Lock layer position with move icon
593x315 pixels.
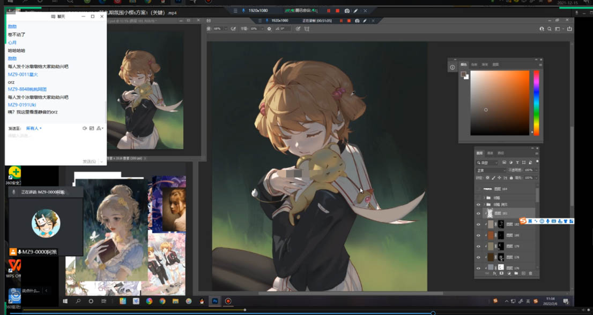pyautogui.click(x=499, y=178)
